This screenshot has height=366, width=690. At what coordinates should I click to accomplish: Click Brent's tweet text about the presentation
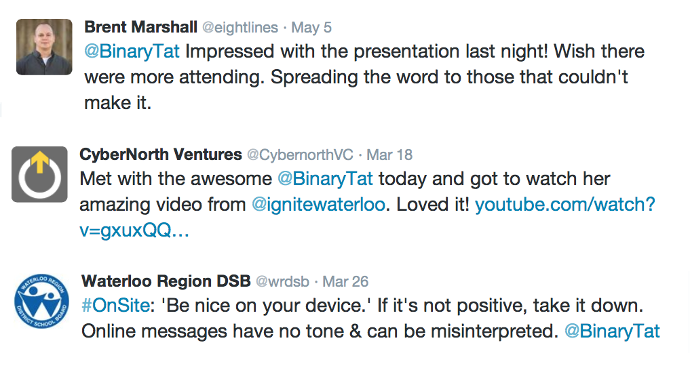coord(407,77)
